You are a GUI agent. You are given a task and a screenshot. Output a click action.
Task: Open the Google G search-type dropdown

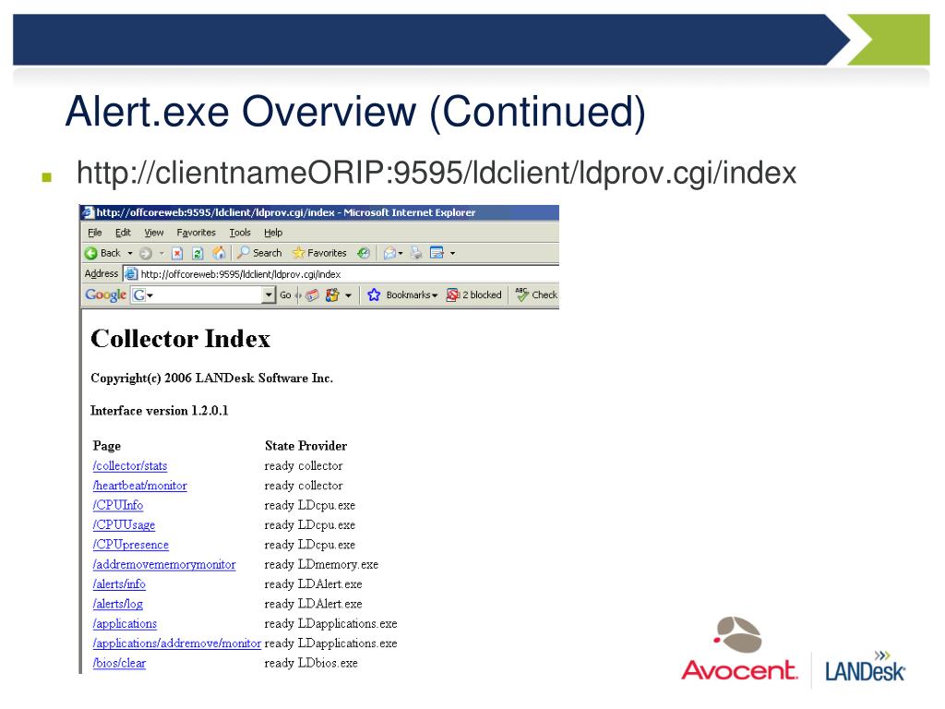click(x=143, y=294)
